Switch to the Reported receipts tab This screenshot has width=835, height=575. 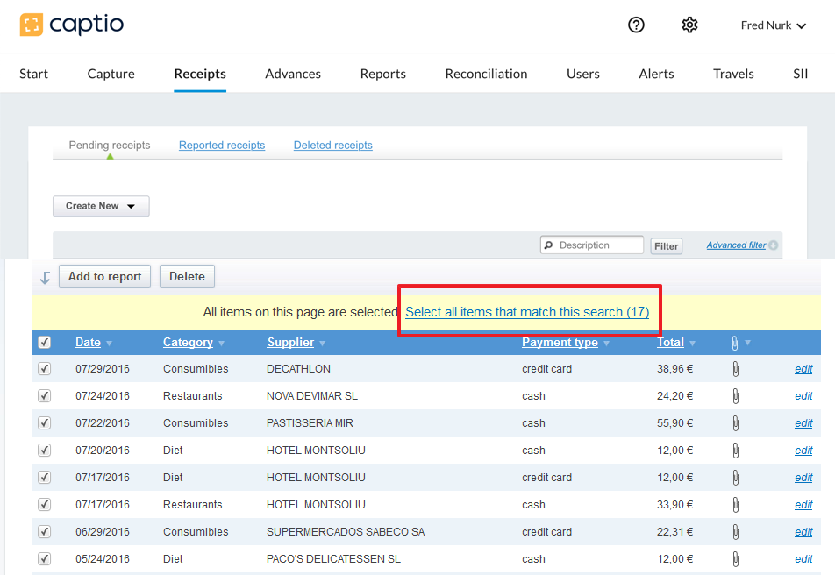[x=222, y=146]
